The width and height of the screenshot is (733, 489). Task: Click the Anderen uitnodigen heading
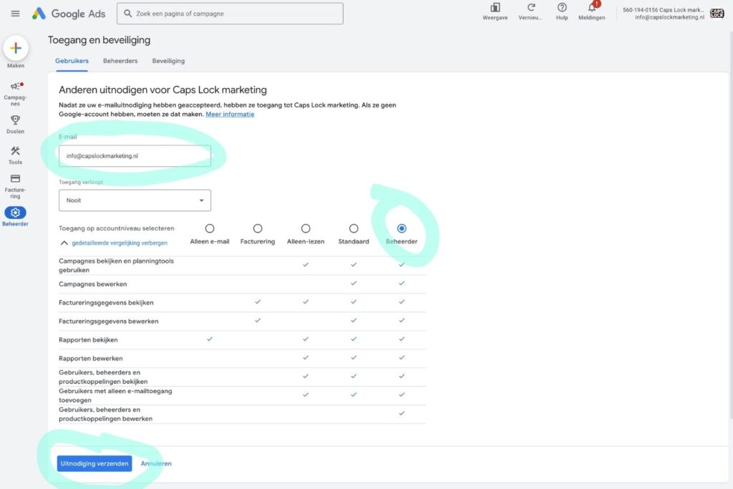click(162, 89)
